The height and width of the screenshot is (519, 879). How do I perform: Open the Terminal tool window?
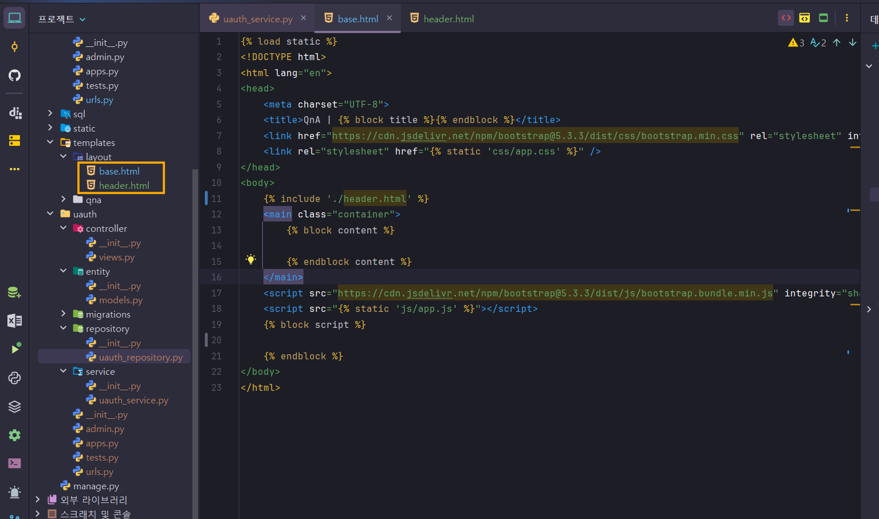pyautogui.click(x=14, y=463)
